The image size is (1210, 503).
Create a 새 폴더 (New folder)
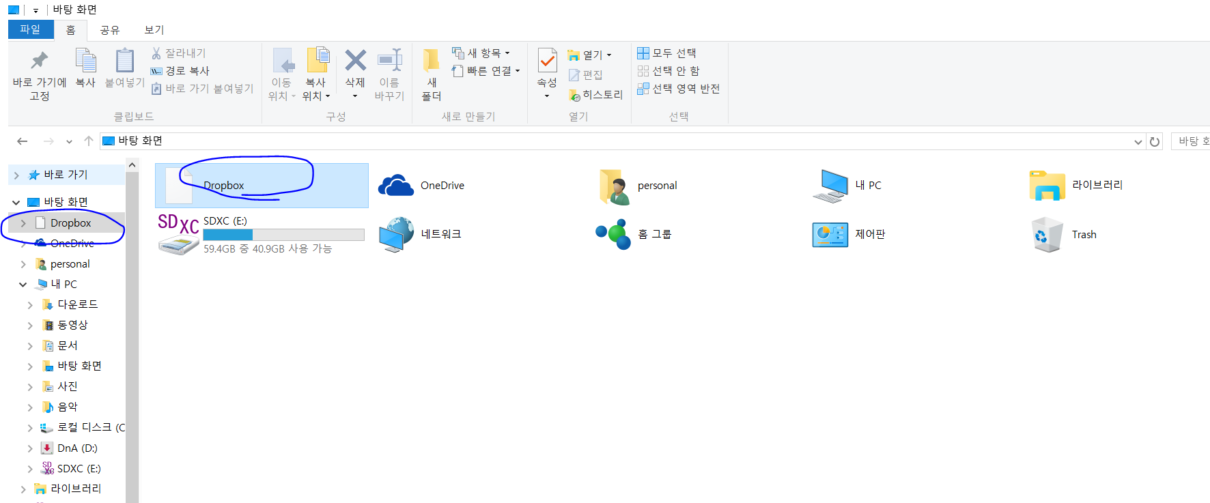[432, 75]
